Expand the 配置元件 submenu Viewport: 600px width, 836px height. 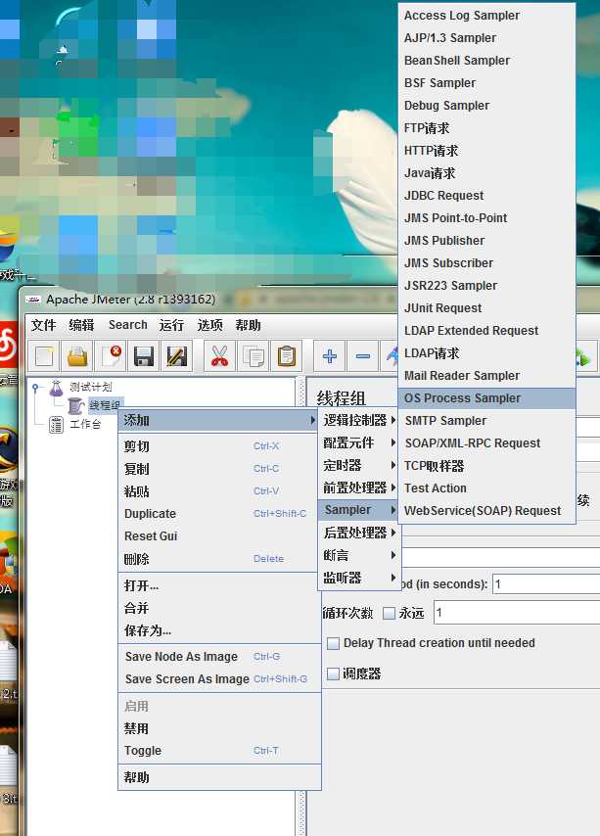click(358, 442)
